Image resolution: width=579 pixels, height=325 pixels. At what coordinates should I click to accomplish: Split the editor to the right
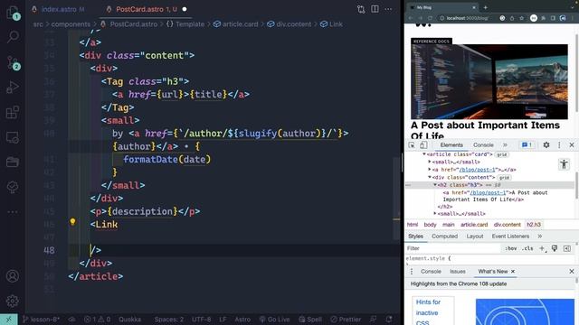point(375,9)
